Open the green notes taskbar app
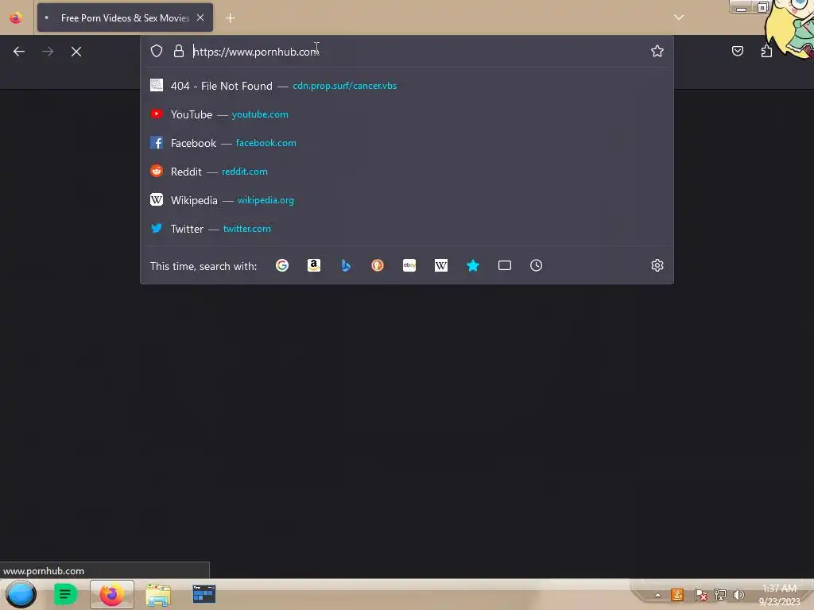The image size is (814, 610). coord(65,594)
